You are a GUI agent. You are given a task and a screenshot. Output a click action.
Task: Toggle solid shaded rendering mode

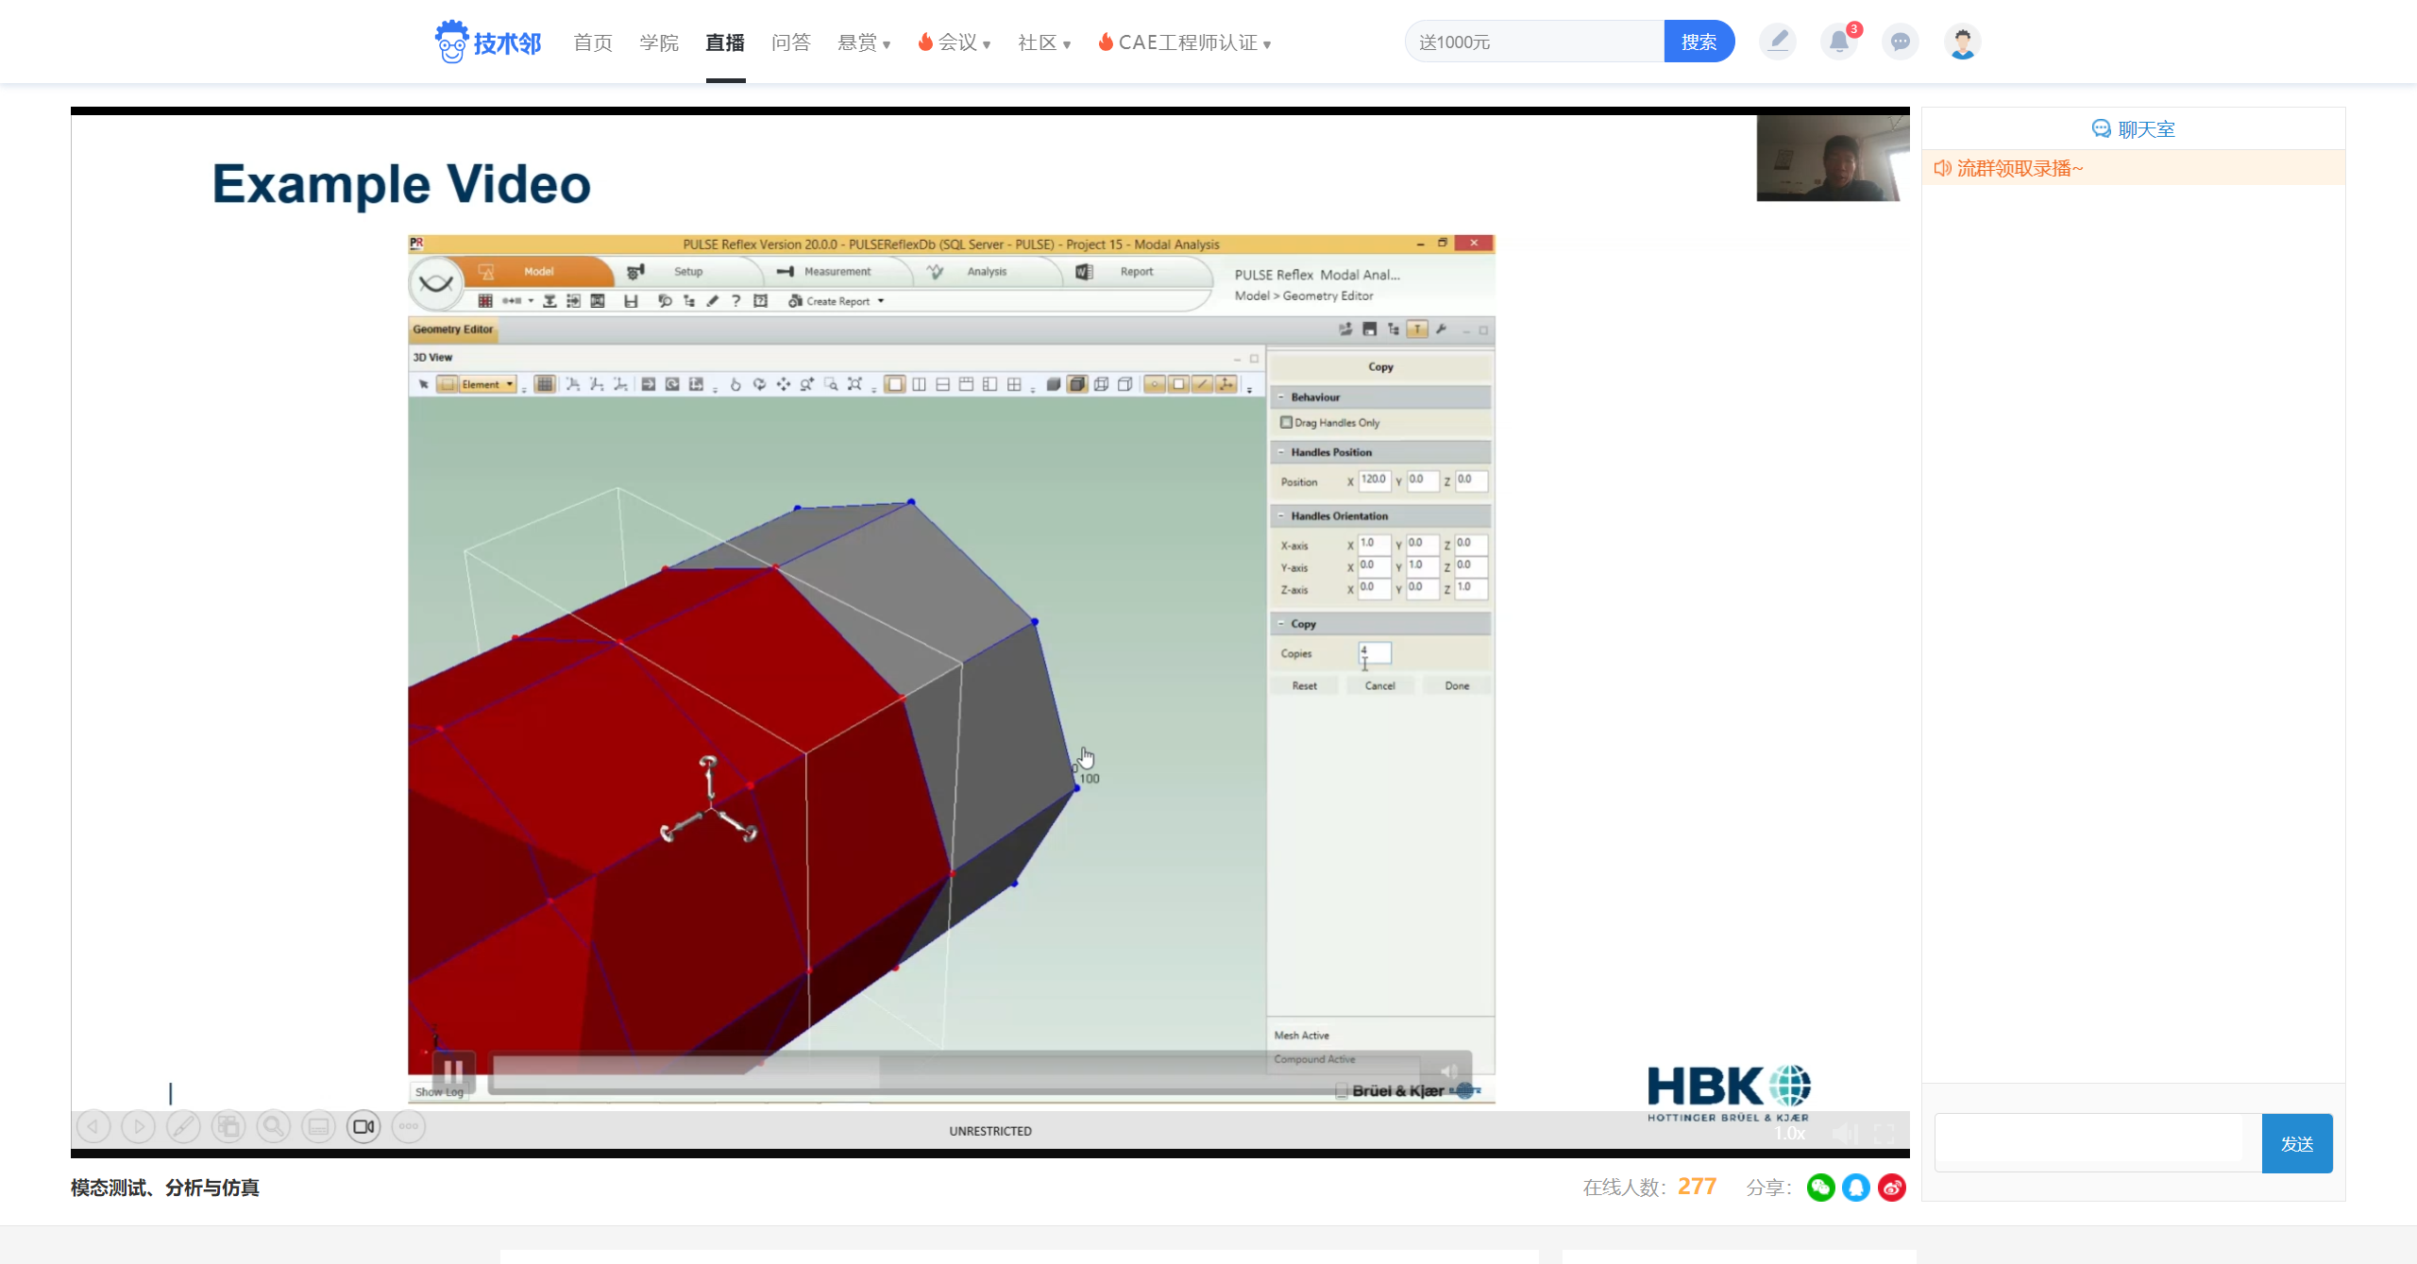coord(1053,384)
